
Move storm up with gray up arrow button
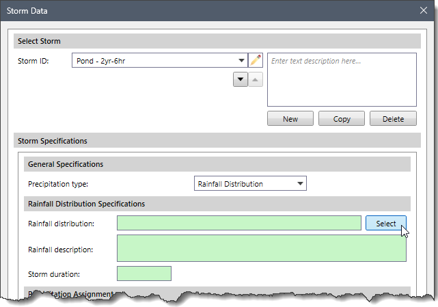256,79
